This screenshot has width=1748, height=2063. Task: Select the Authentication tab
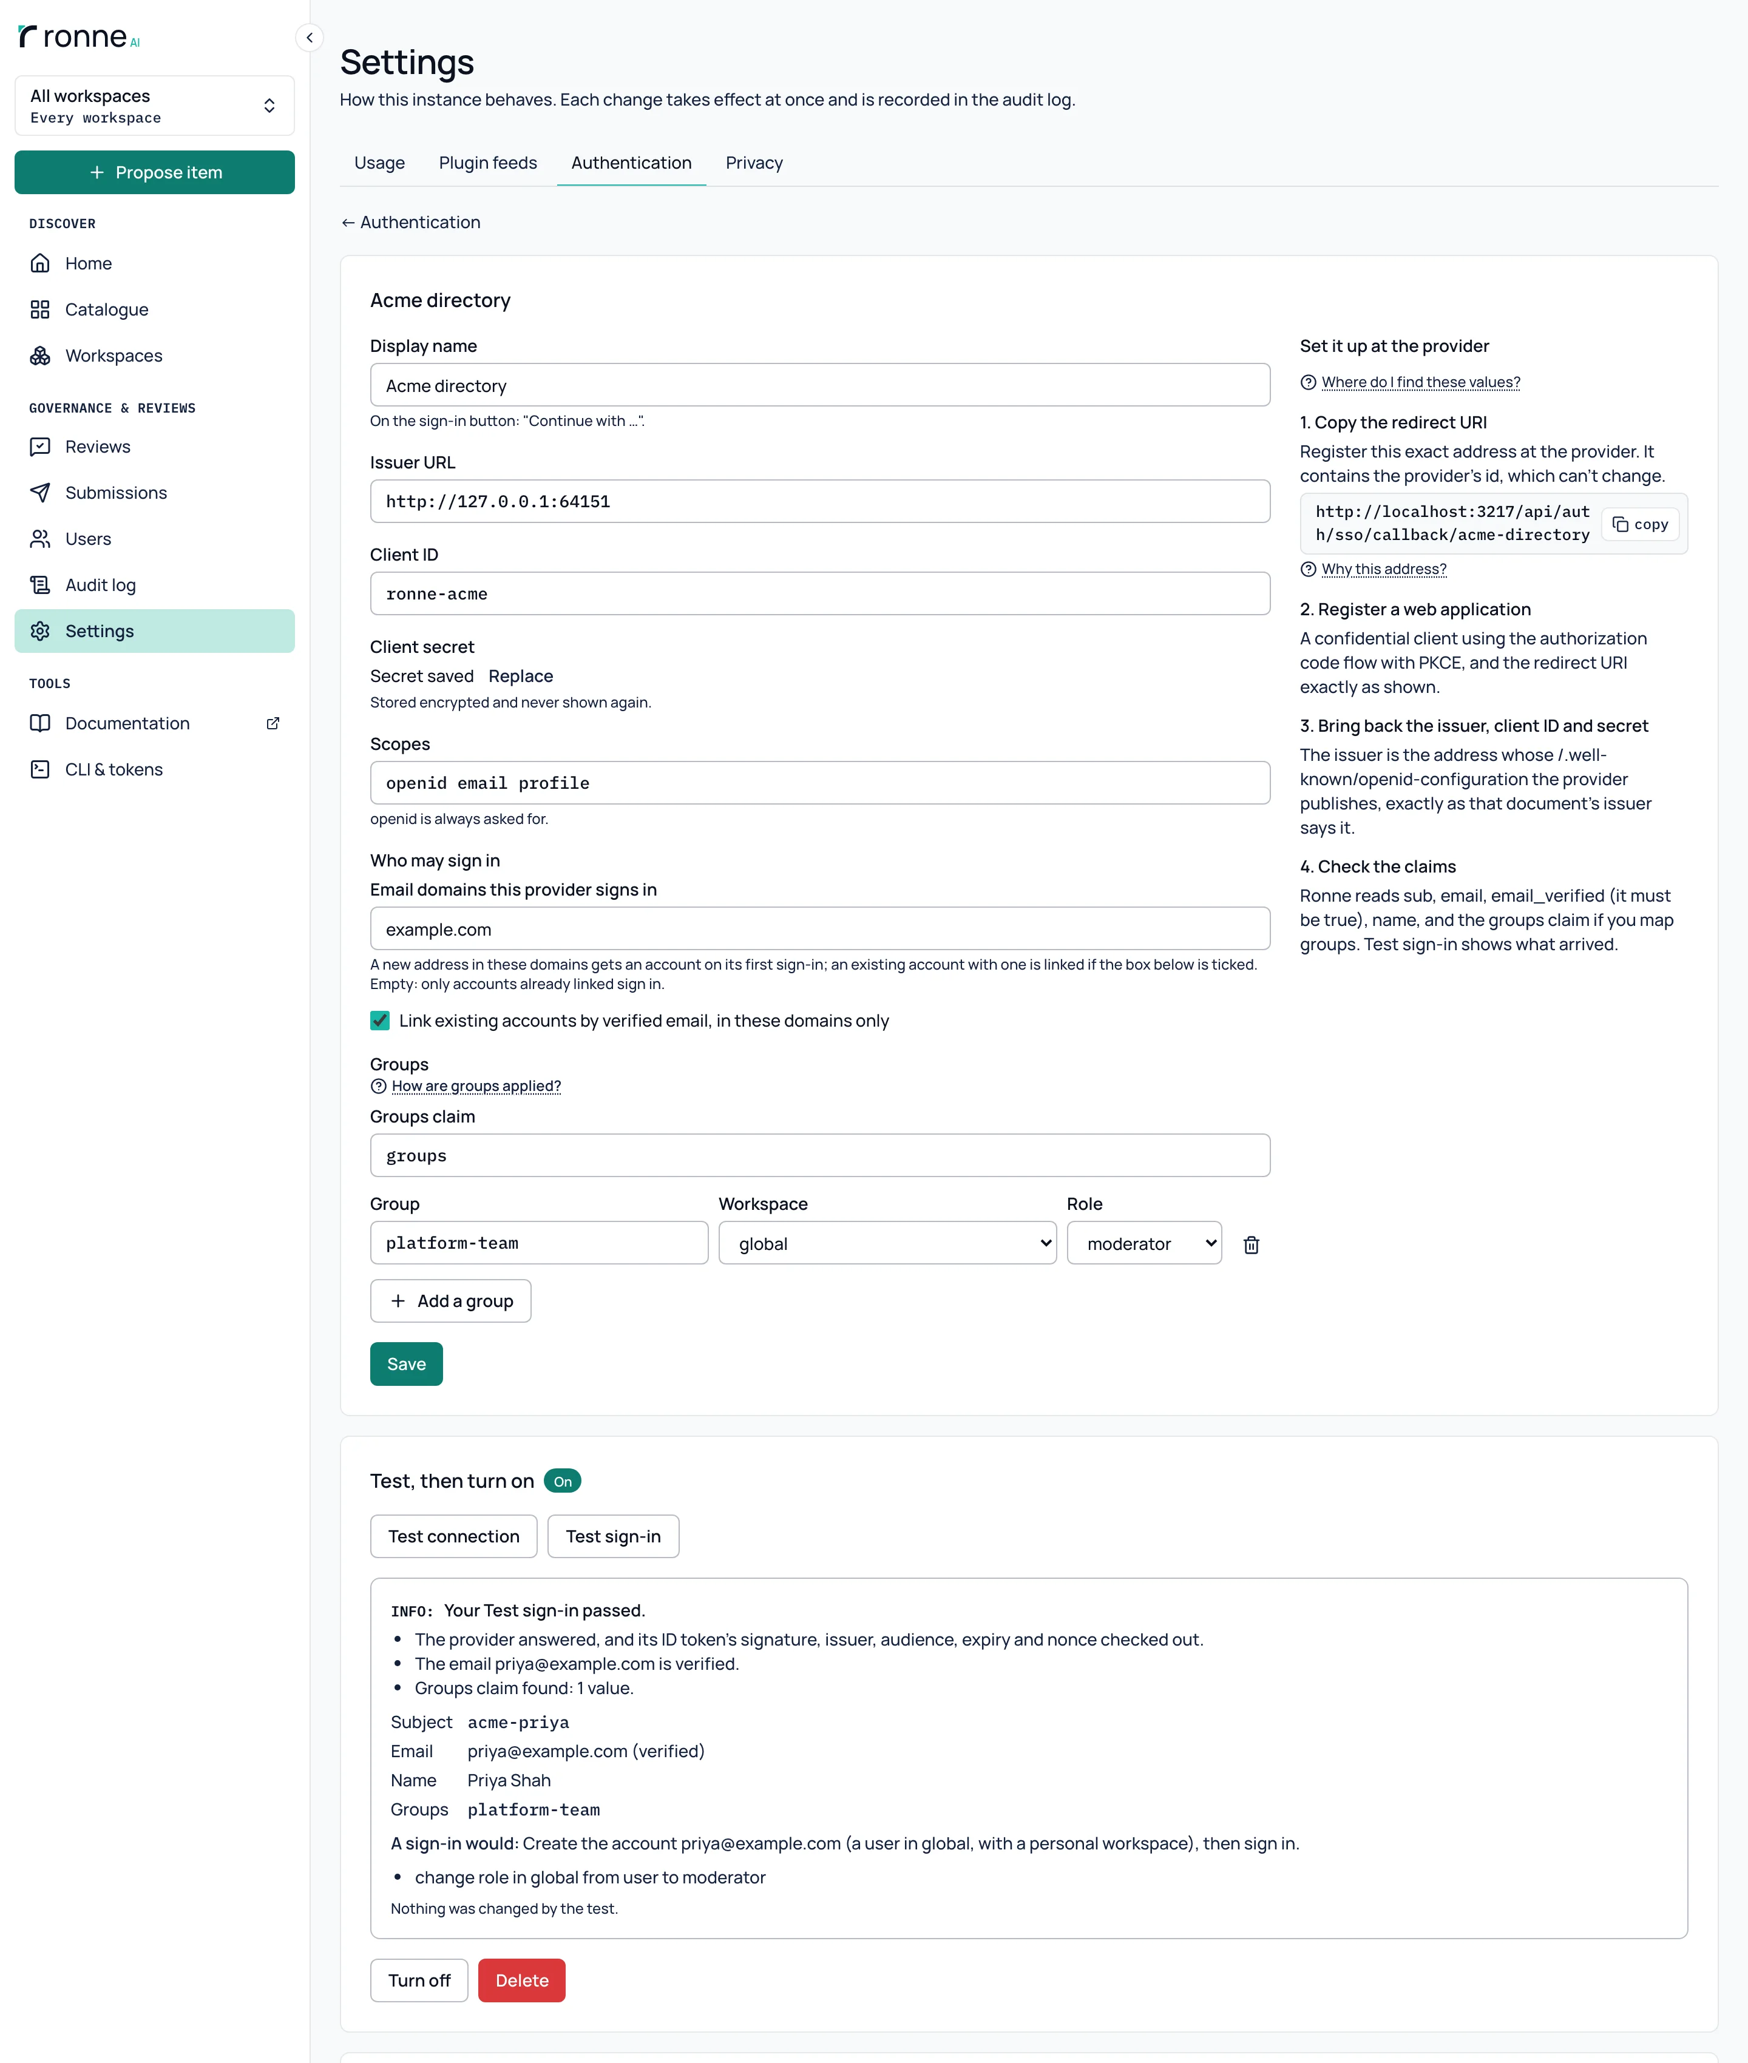631,163
